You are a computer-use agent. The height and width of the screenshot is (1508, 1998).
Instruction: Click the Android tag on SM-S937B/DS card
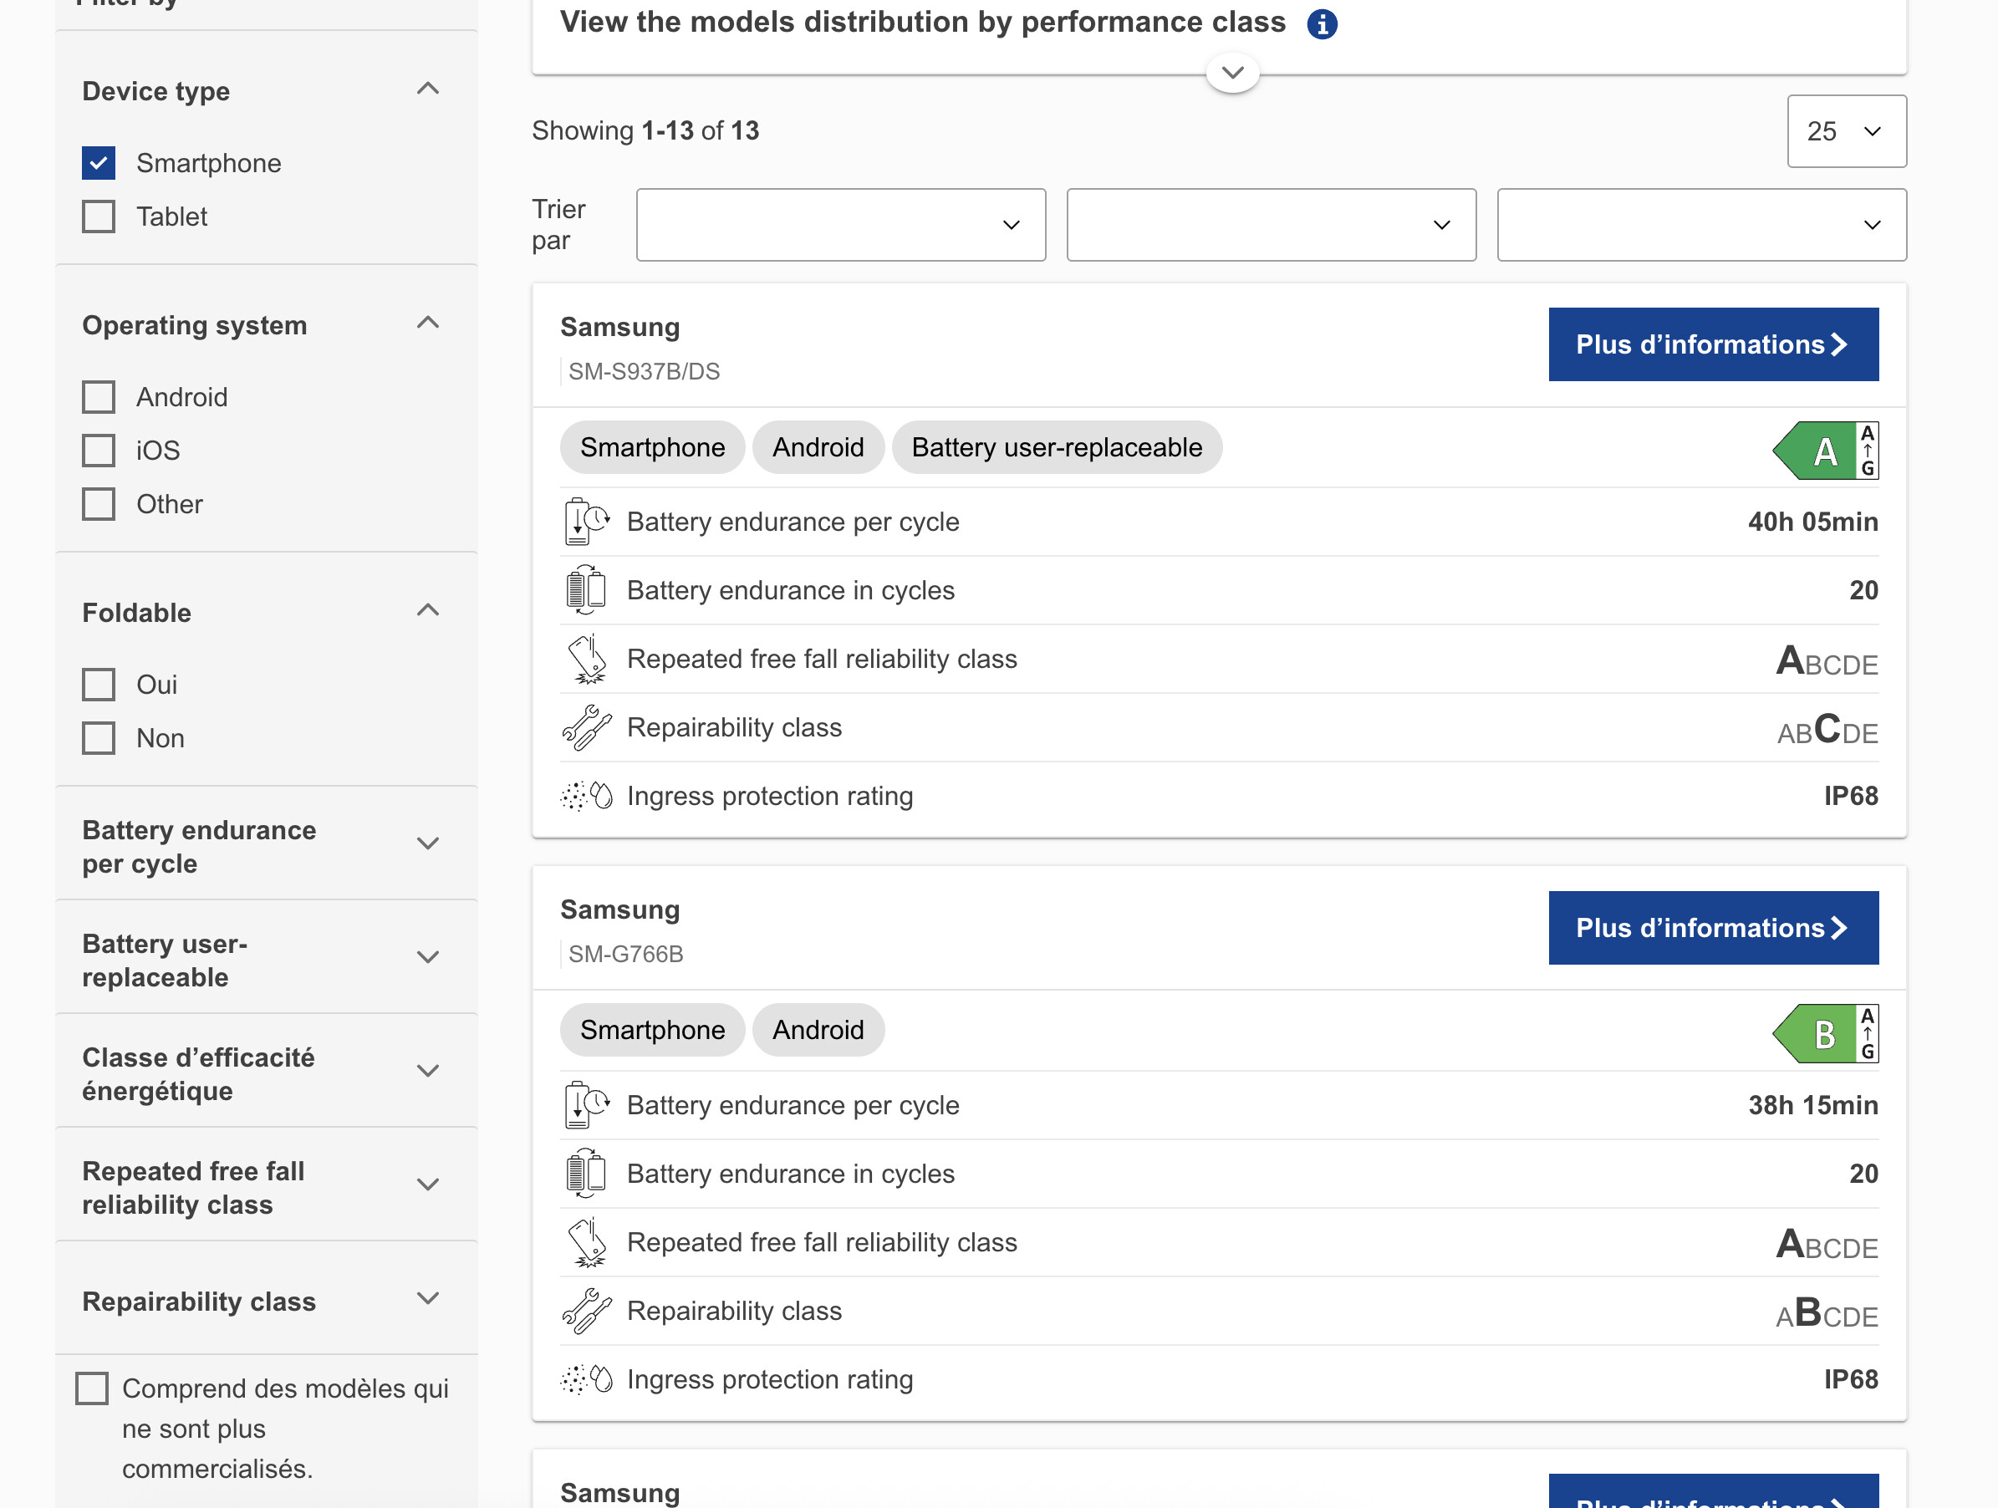(x=818, y=448)
